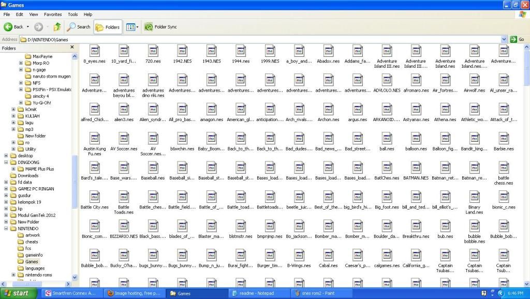Viewport: 530px width, 299px height.
Task: Select the amagon.nes file icon
Action: coord(212,110)
